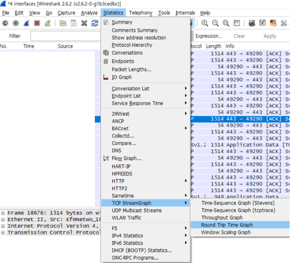
Task: Select UDP Multicast Streams
Action: (x=137, y=211)
